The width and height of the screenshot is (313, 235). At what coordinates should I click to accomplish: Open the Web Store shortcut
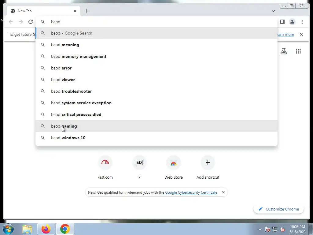tap(174, 167)
